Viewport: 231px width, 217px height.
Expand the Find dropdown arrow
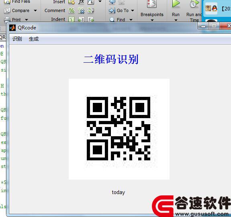[x=131, y=20]
